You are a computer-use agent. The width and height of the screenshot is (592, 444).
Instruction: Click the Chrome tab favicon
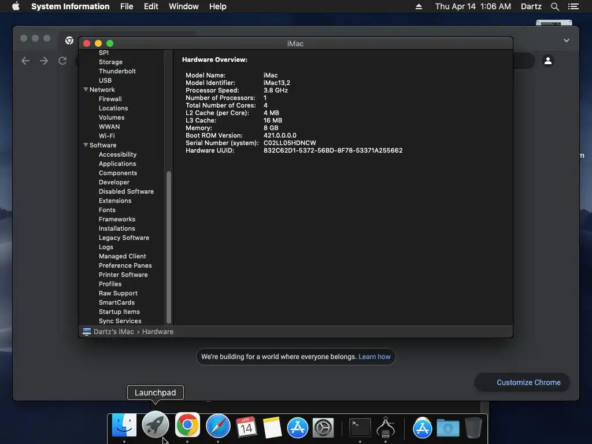pos(69,40)
